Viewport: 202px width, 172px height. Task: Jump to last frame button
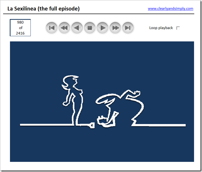128,28
